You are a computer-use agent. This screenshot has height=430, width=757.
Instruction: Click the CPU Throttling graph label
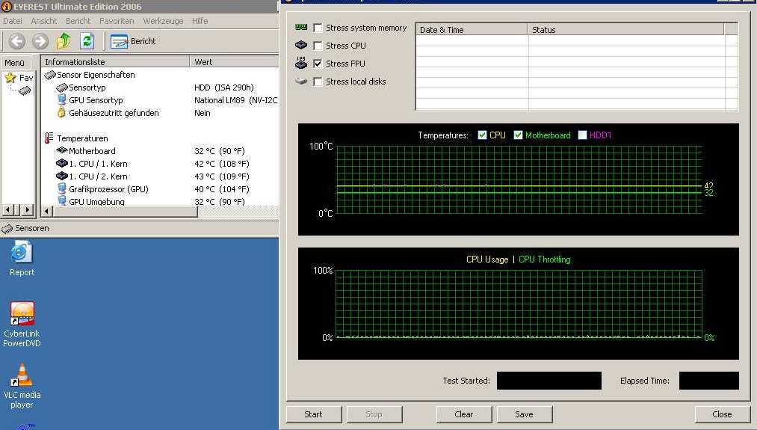click(x=545, y=259)
